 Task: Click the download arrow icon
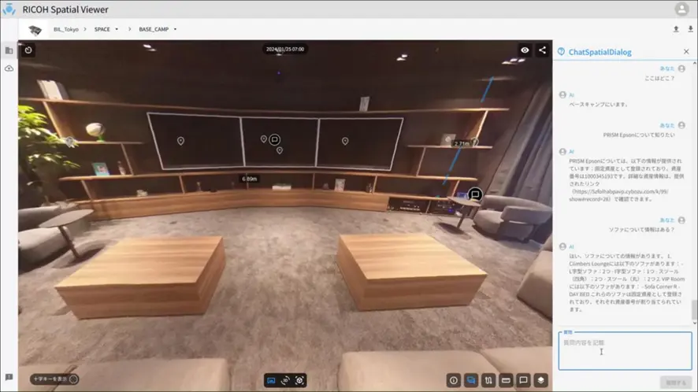(690, 29)
